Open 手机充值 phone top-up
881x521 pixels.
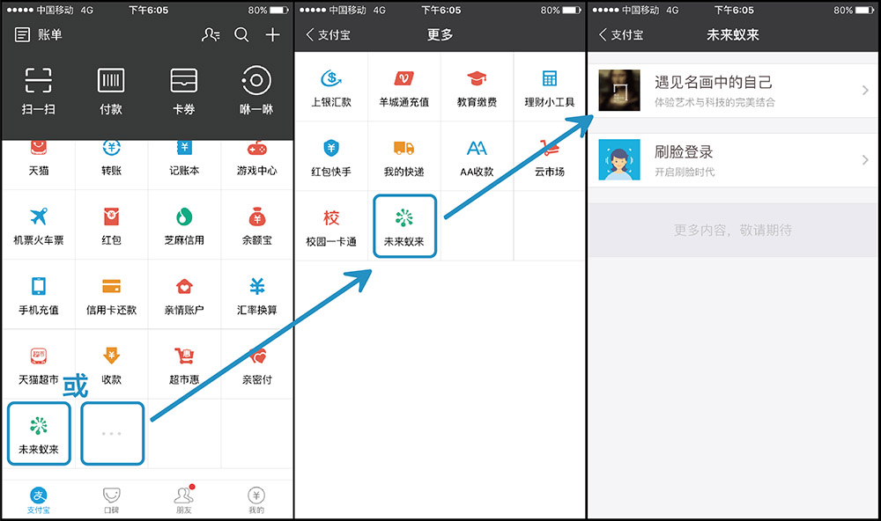[x=38, y=296]
